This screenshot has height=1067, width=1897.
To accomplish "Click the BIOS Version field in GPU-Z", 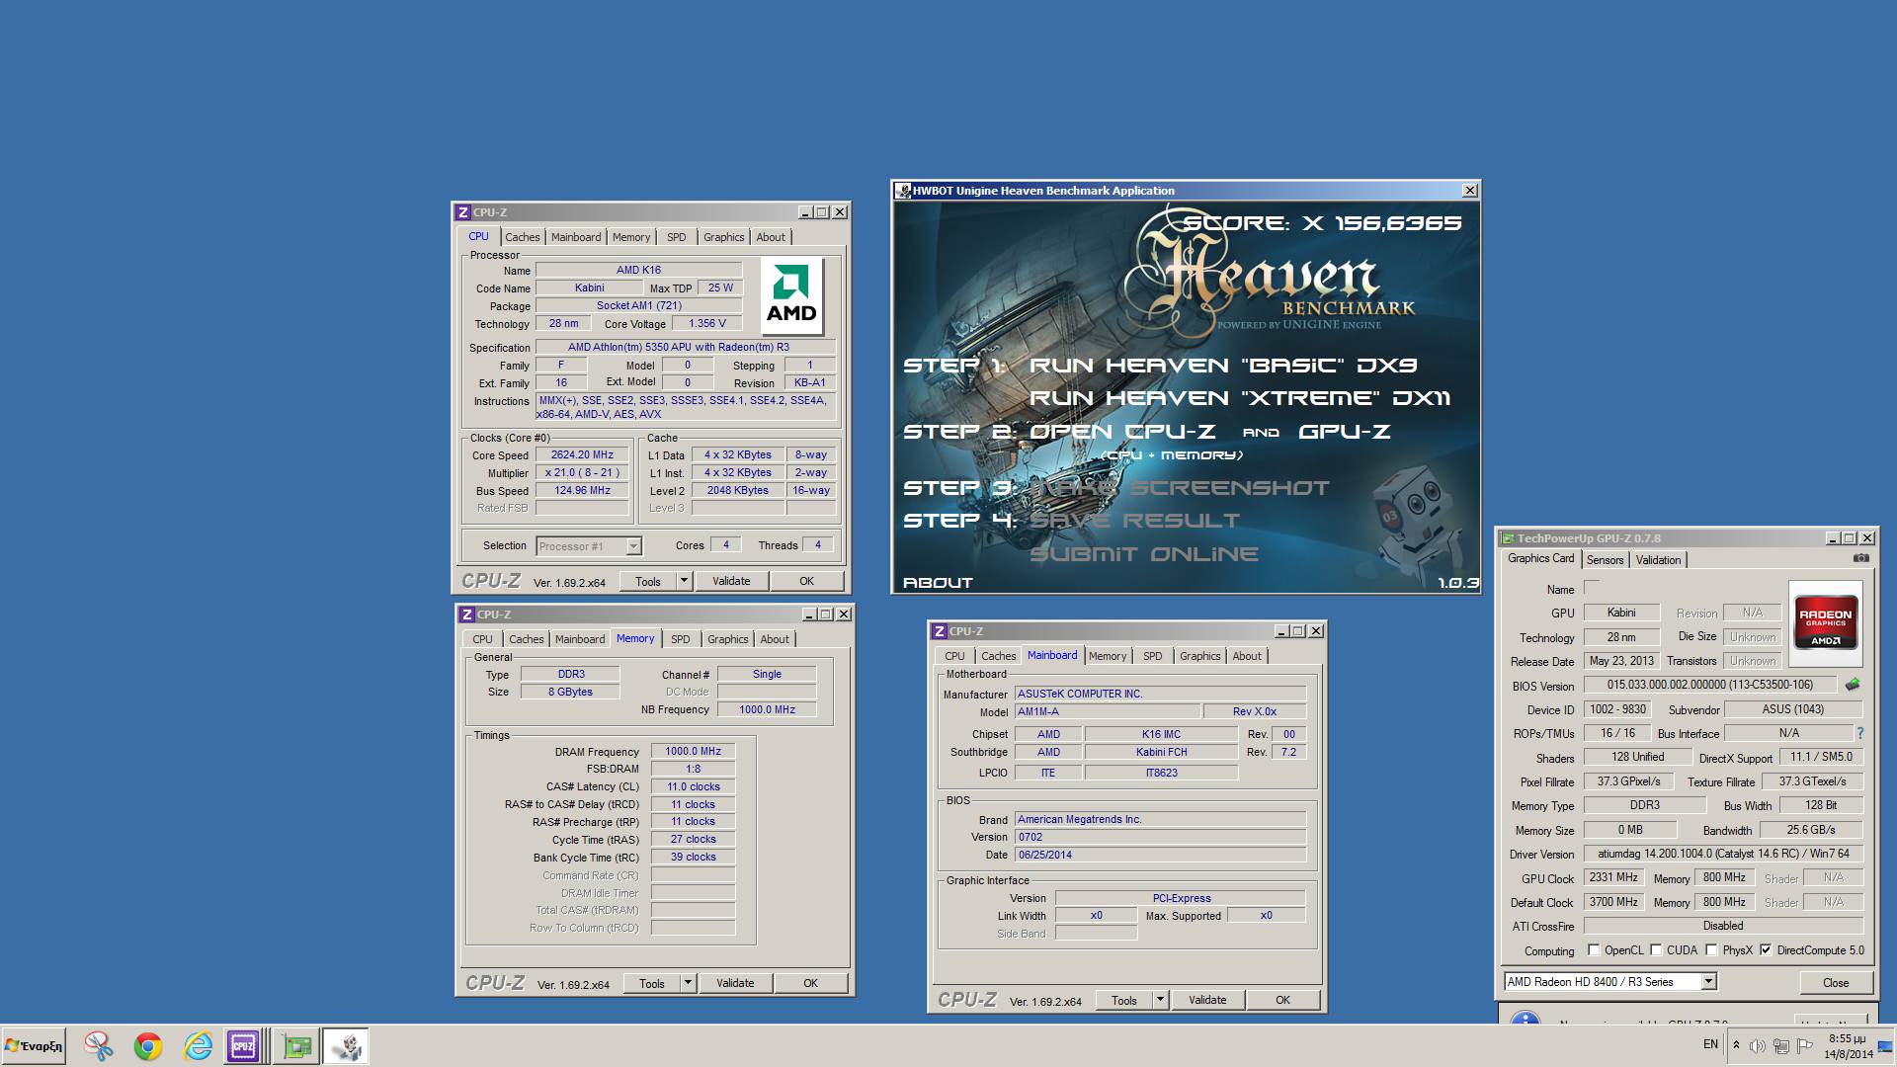I will tap(1710, 685).
